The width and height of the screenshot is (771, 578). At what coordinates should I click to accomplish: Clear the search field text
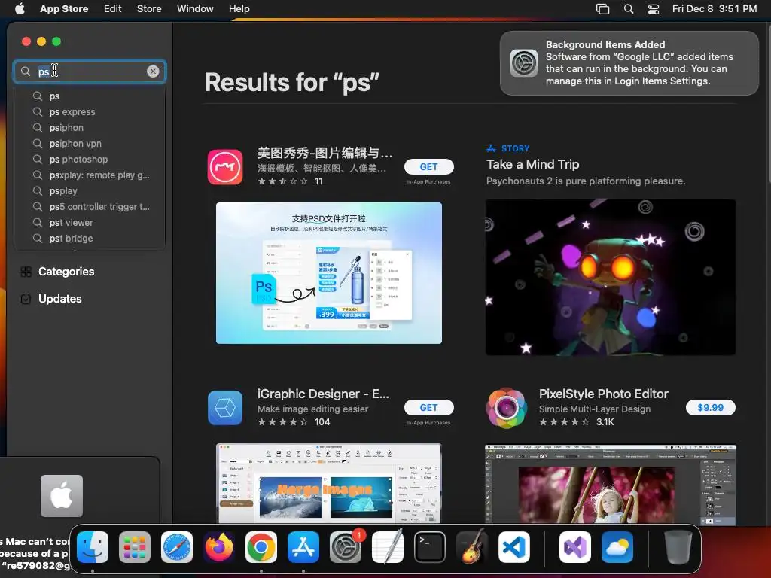[153, 71]
